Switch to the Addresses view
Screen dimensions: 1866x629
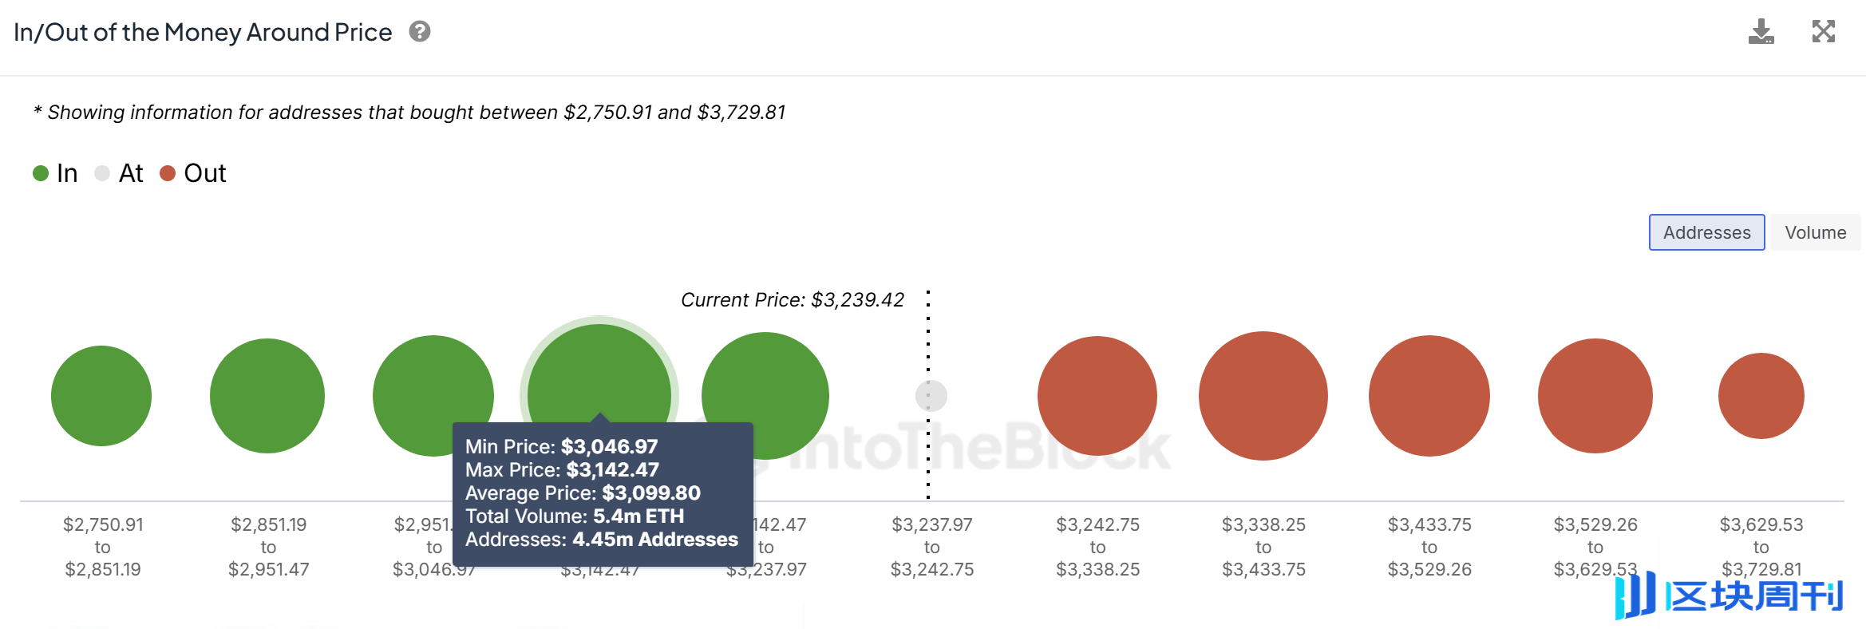[x=1706, y=232]
